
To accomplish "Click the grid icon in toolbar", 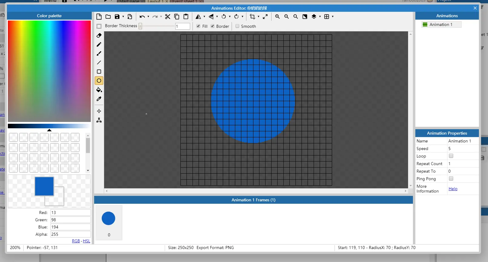I will (327, 17).
